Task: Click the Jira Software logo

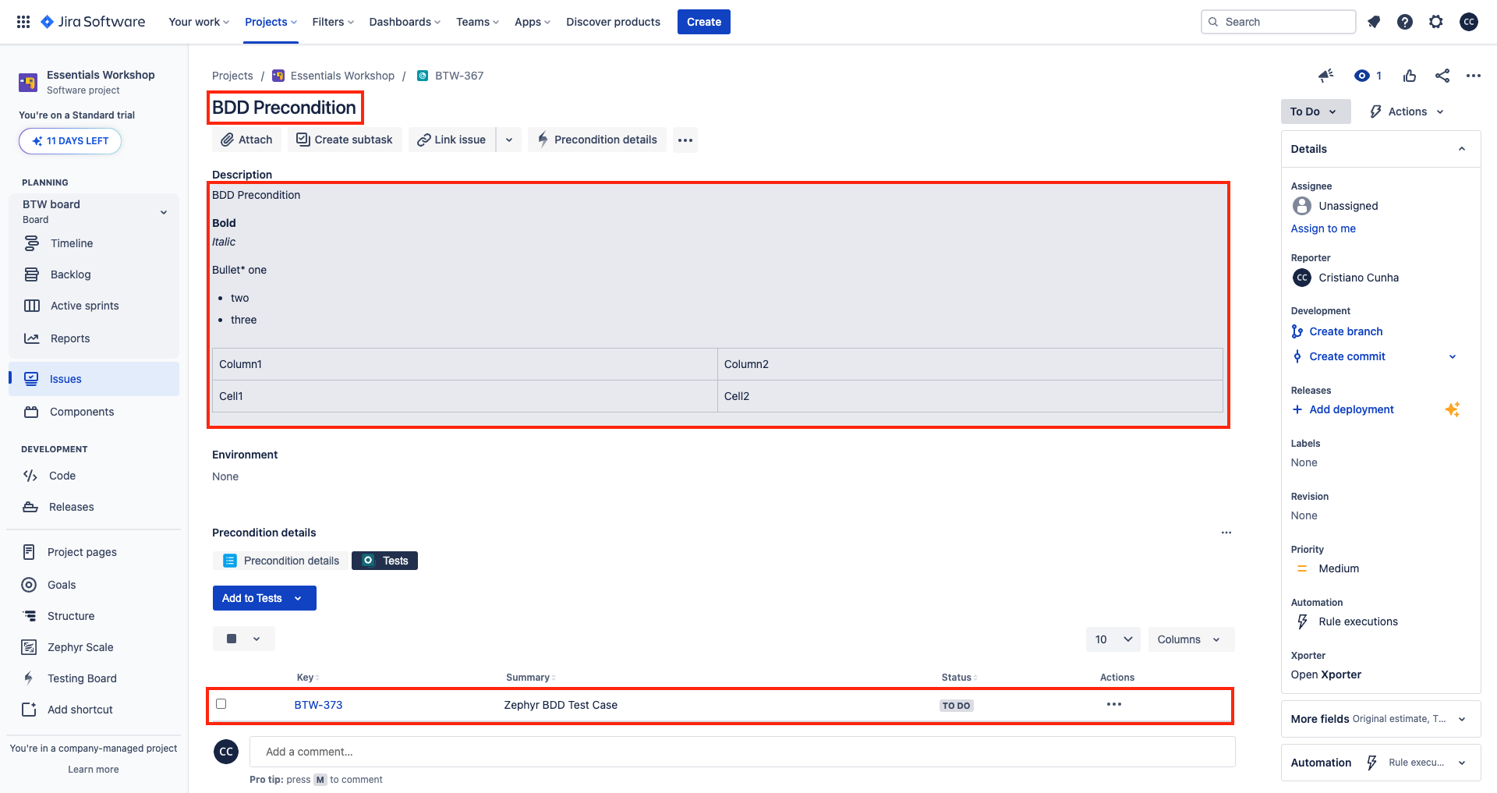Action: [x=93, y=22]
